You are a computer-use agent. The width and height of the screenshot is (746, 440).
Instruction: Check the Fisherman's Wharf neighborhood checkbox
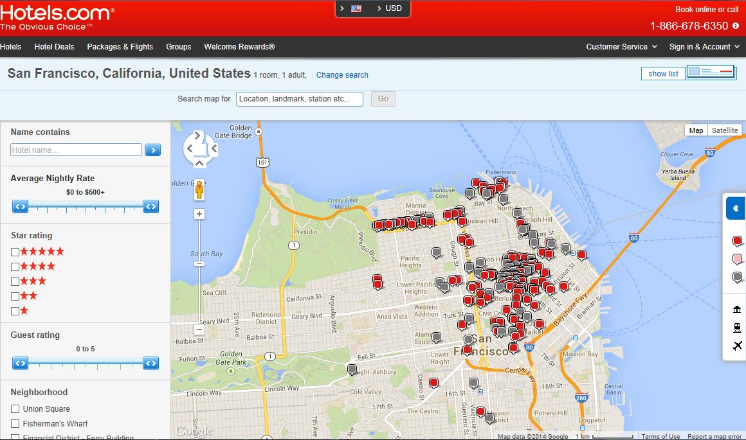click(x=15, y=424)
